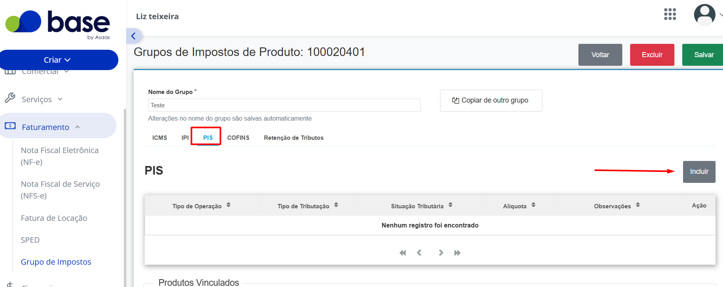Viewport: 723px width, 287px height.
Task: Sort by Tipo de Operação column
Action: 228,205
